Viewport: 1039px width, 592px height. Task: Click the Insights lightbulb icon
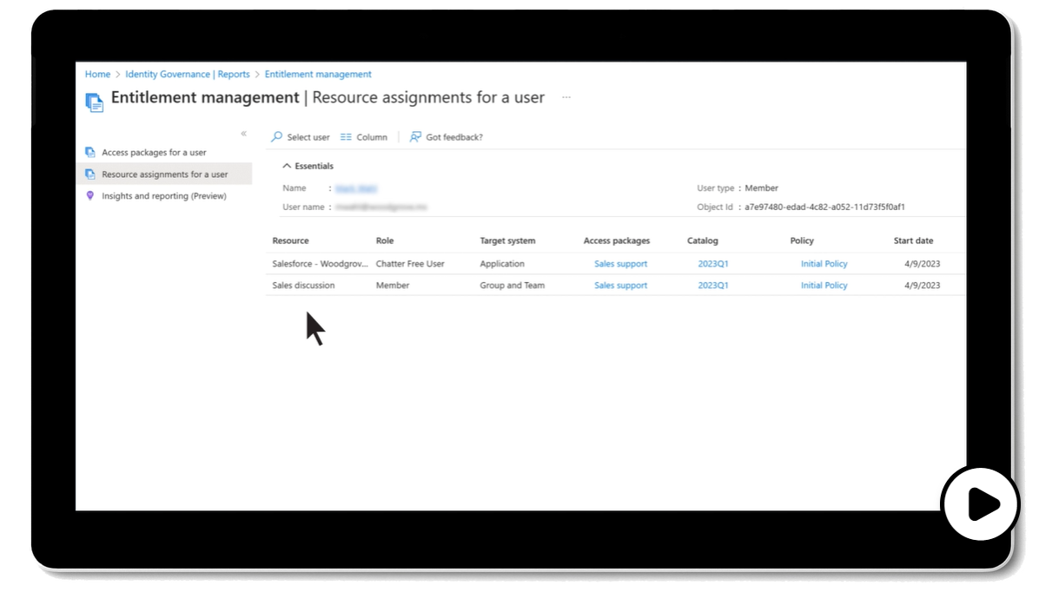tap(90, 196)
